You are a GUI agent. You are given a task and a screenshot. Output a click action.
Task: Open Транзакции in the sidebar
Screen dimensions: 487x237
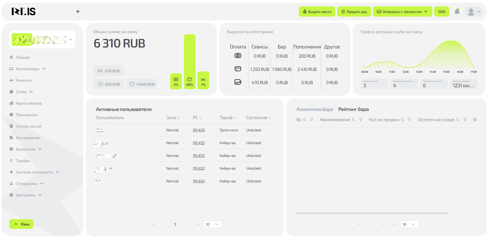pos(26,115)
